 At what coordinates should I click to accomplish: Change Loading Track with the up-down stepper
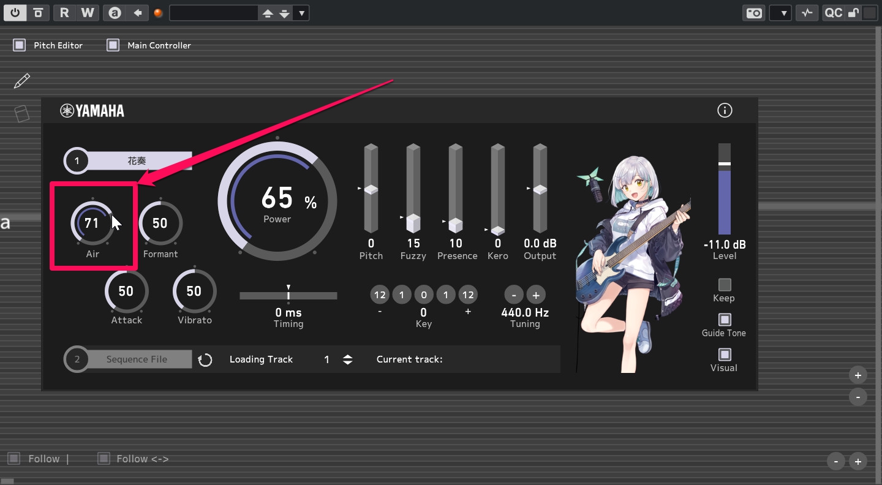(x=347, y=359)
